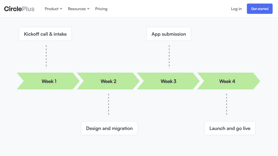278x156 pixels.
Task: Click dotted connector below Kickoff call card
Action: point(46,56)
